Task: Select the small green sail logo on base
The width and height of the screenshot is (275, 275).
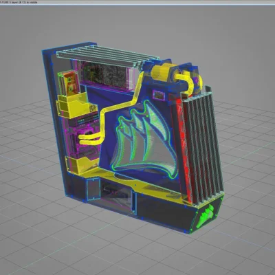Action: tap(206, 216)
